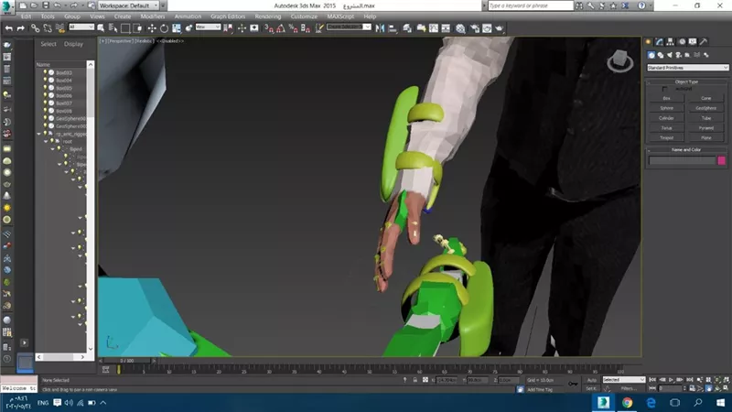Open the Tools menu

[48, 16]
